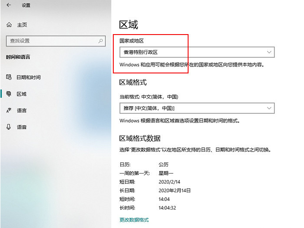The width and height of the screenshot is (304, 228).
Task: Click the 区域格式数据 heading
Action: pyautogui.click(x=140, y=138)
